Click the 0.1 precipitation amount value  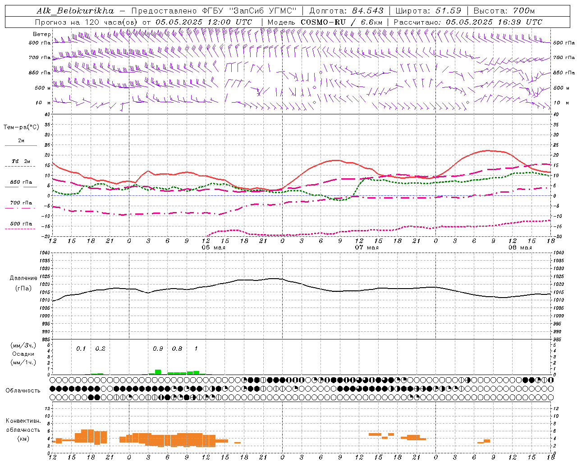[81, 349]
